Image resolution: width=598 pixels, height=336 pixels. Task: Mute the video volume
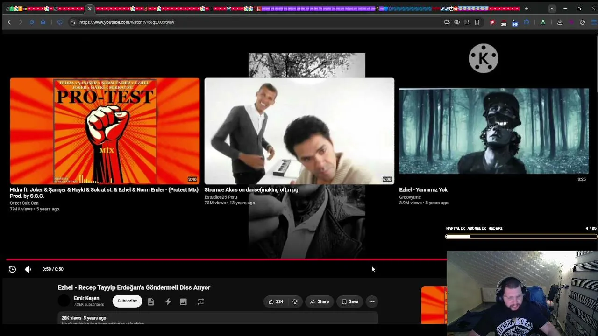(x=28, y=269)
